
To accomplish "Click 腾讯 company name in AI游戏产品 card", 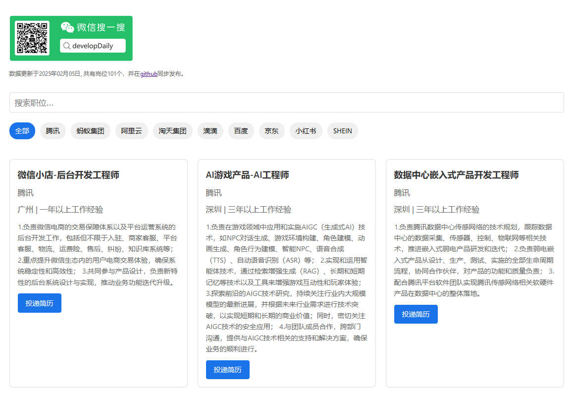I will pos(214,193).
